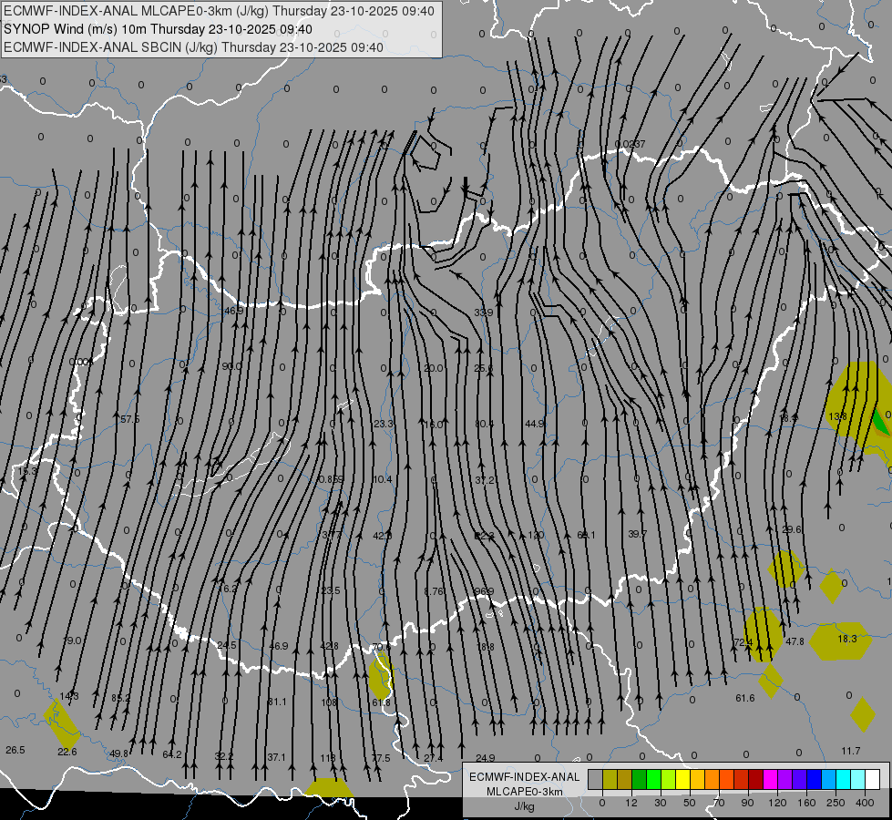Click the pure blue legend swatch
Viewport: 892px width, 820px height.
click(814, 780)
